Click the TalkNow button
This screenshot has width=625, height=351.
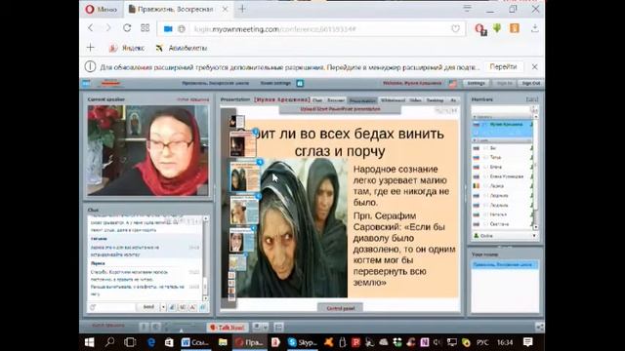coord(228,328)
